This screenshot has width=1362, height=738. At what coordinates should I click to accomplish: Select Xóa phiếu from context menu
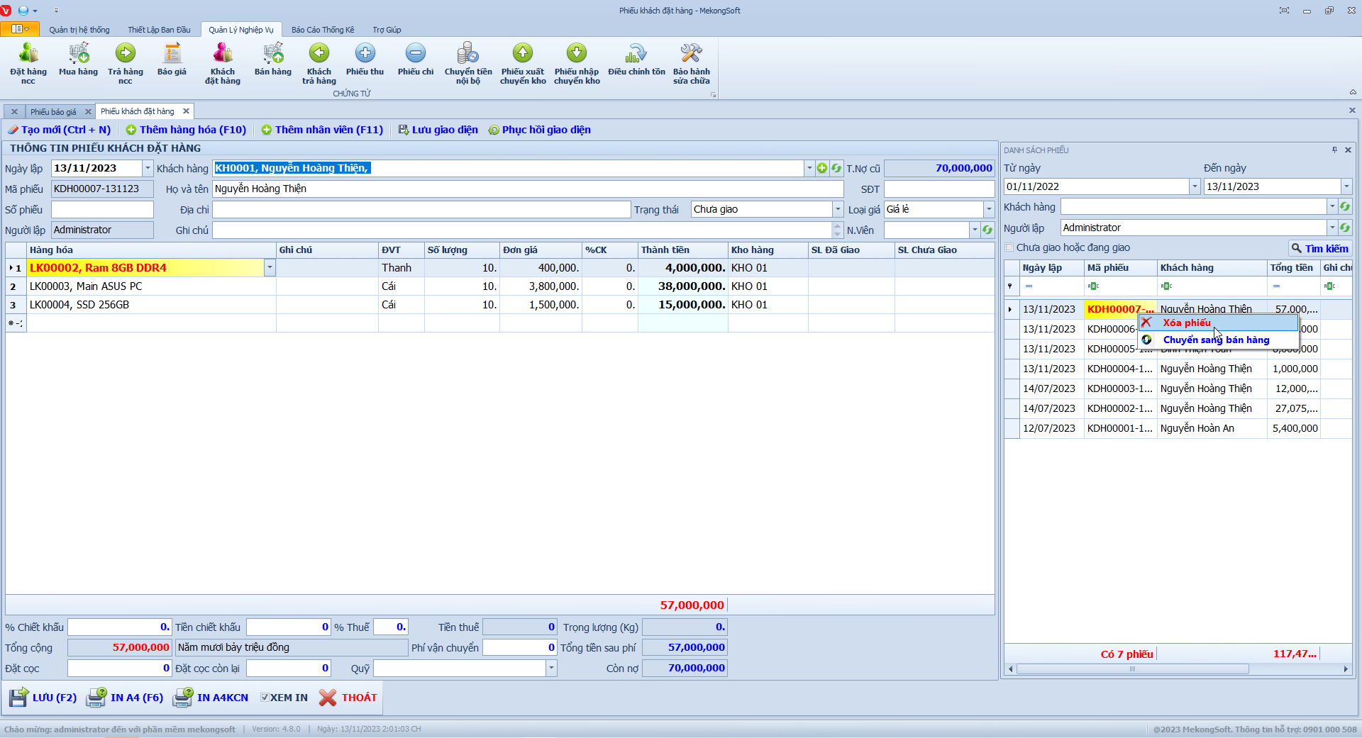pos(1186,323)
